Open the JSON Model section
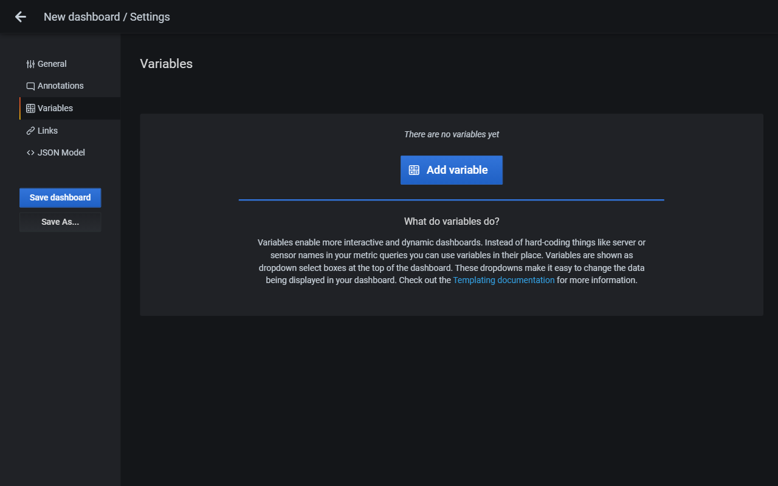This screenshot has width=778, height=486. 62,152
